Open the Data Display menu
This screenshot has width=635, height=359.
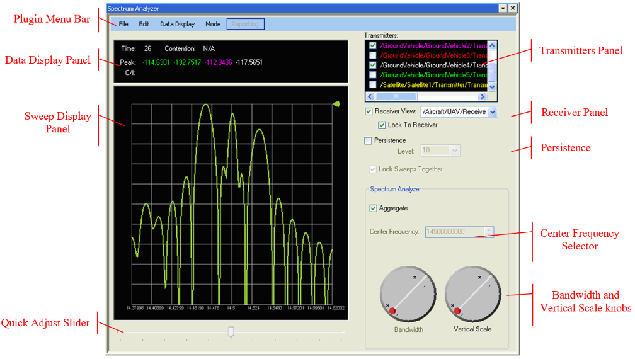coord(177,24)
